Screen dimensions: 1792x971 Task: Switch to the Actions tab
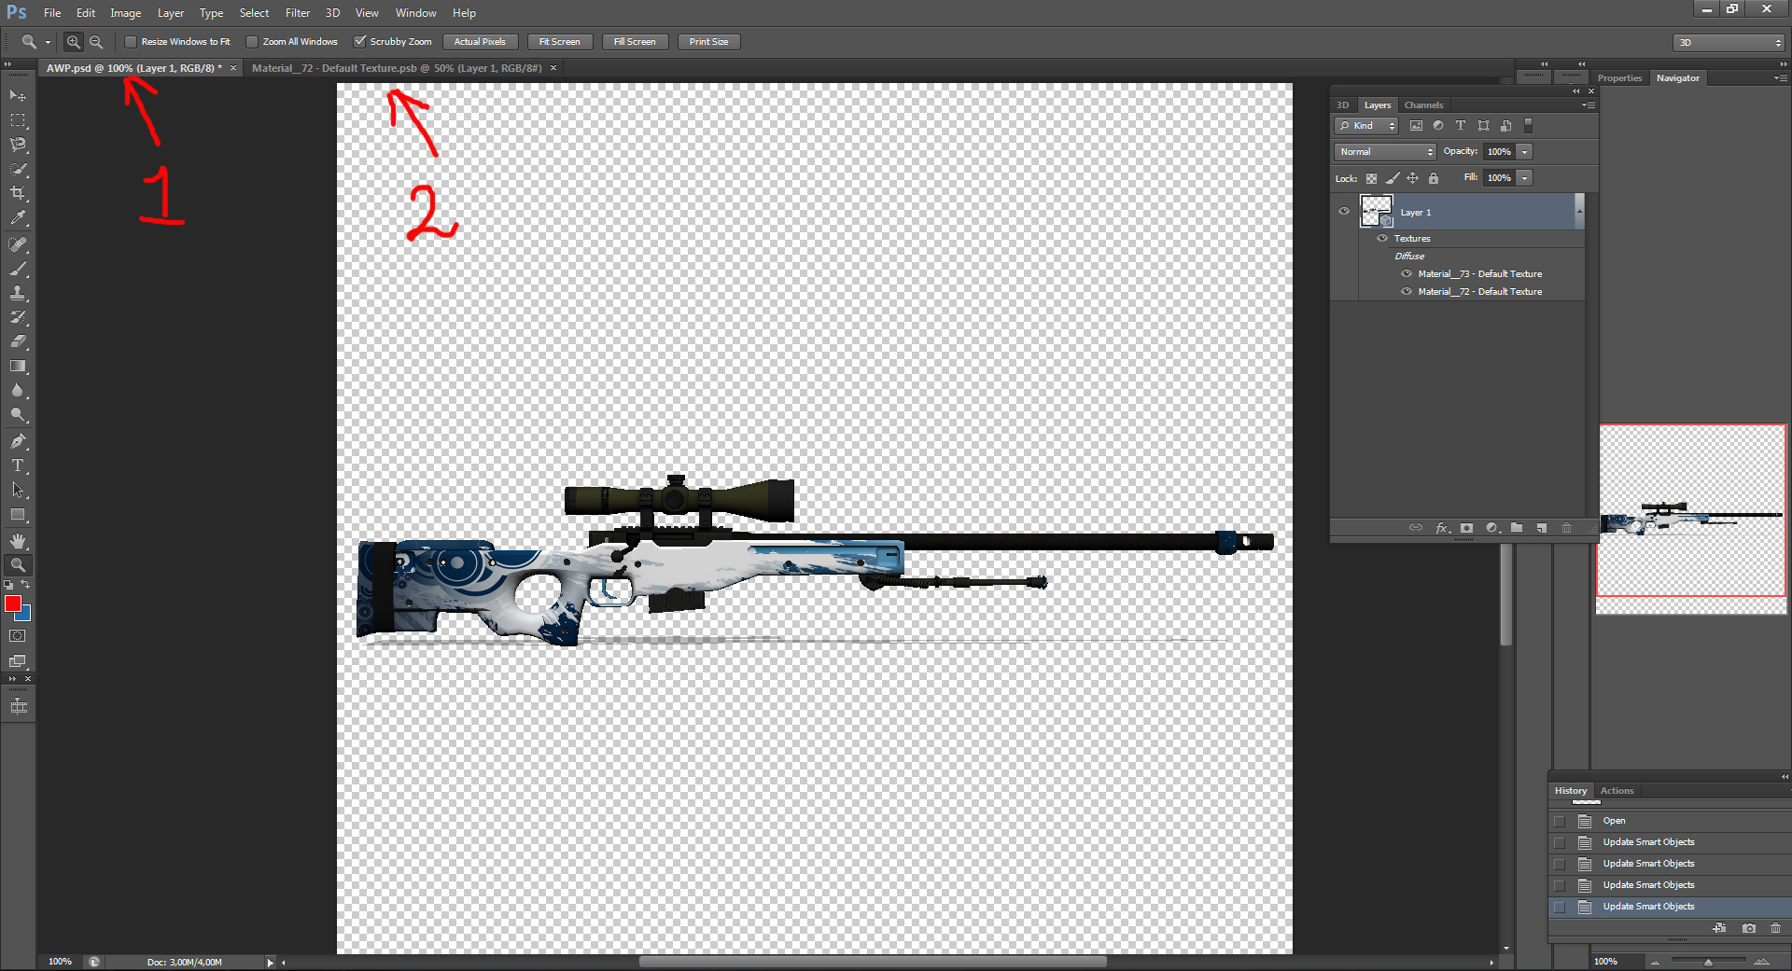(x=1617, y=791)
